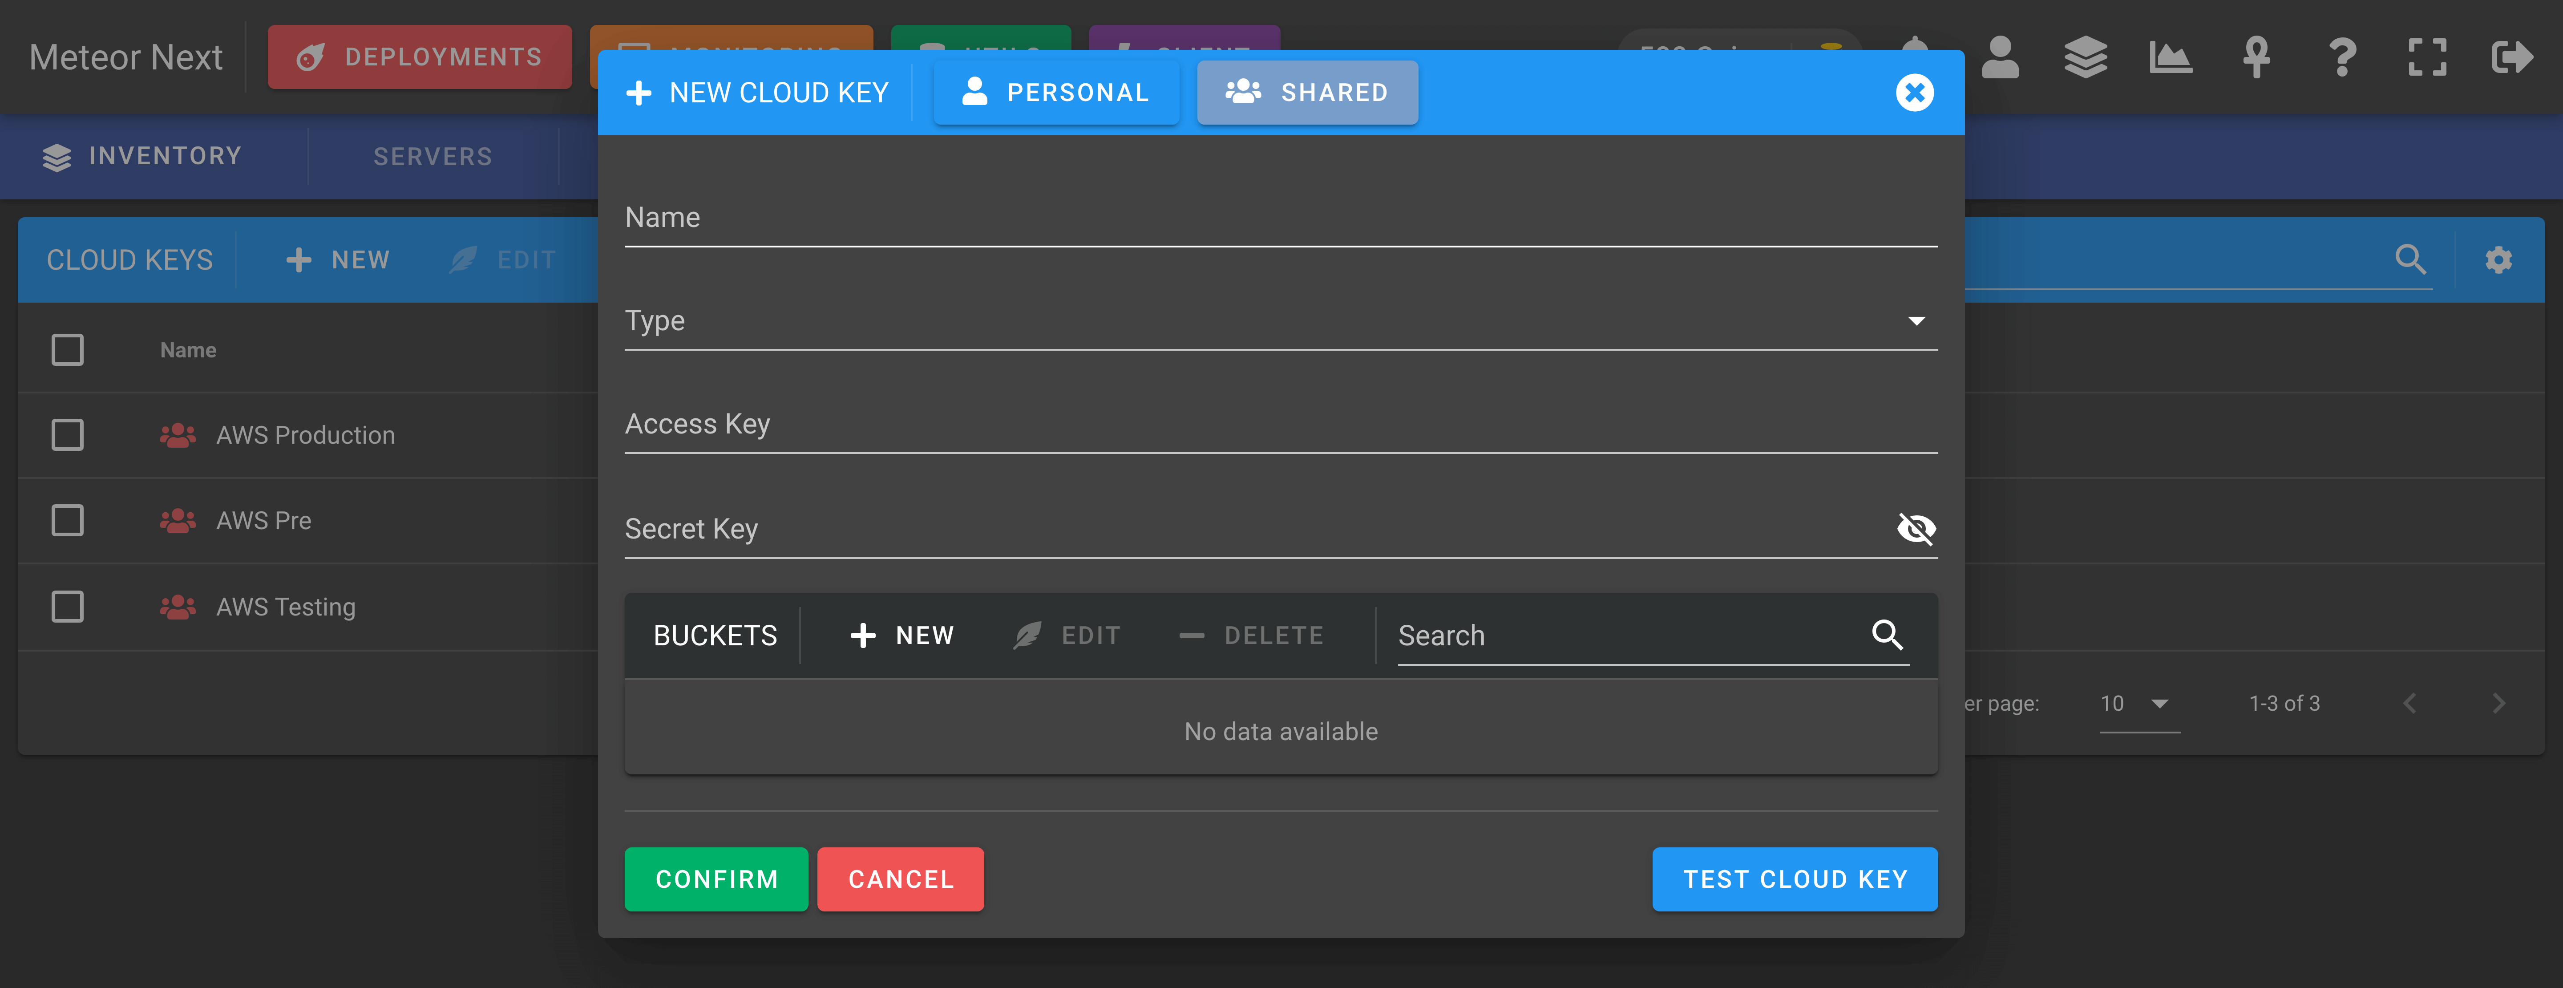Viewport: 2563px width, 988px height.
Task: Click the AWS Production row name
Action: (x=305, y=435)
